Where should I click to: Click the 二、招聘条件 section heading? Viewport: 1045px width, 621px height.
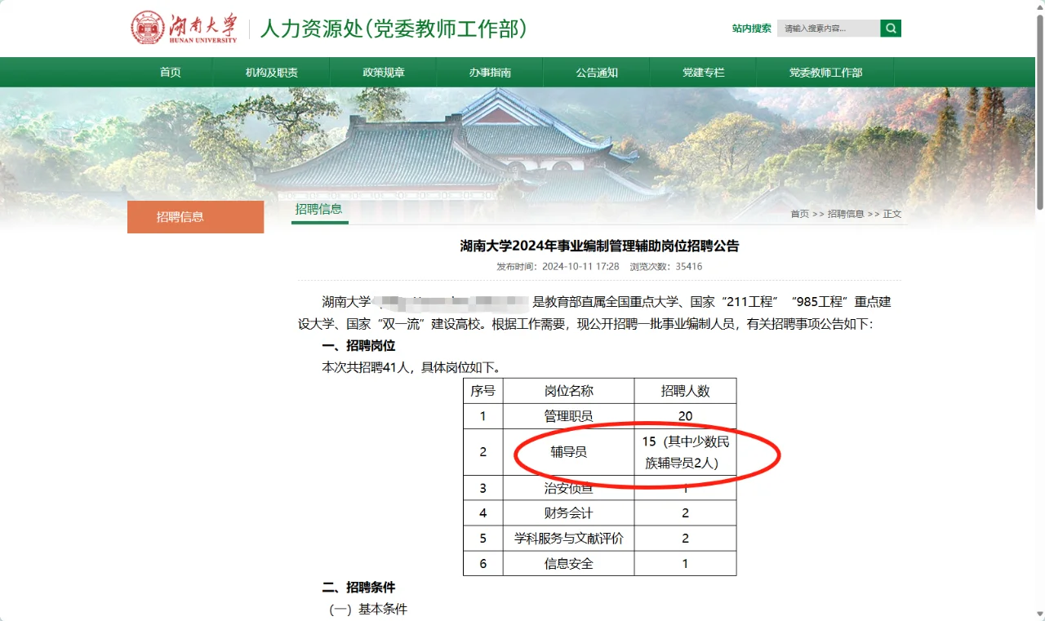point(358,588)
